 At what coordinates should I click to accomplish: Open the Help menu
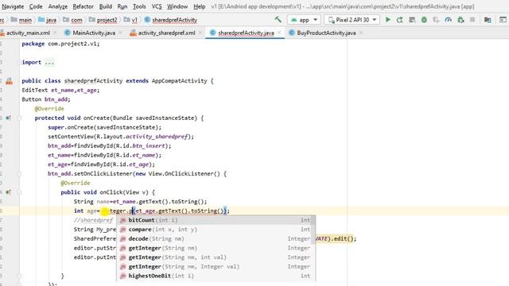(x=200, y=6)
